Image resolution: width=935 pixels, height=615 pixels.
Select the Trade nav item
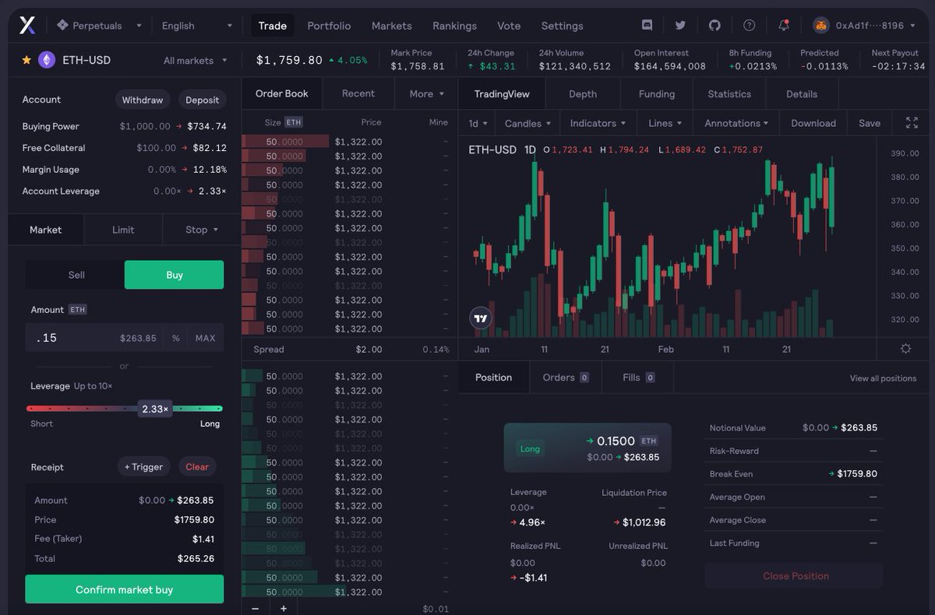coord(273,26)
